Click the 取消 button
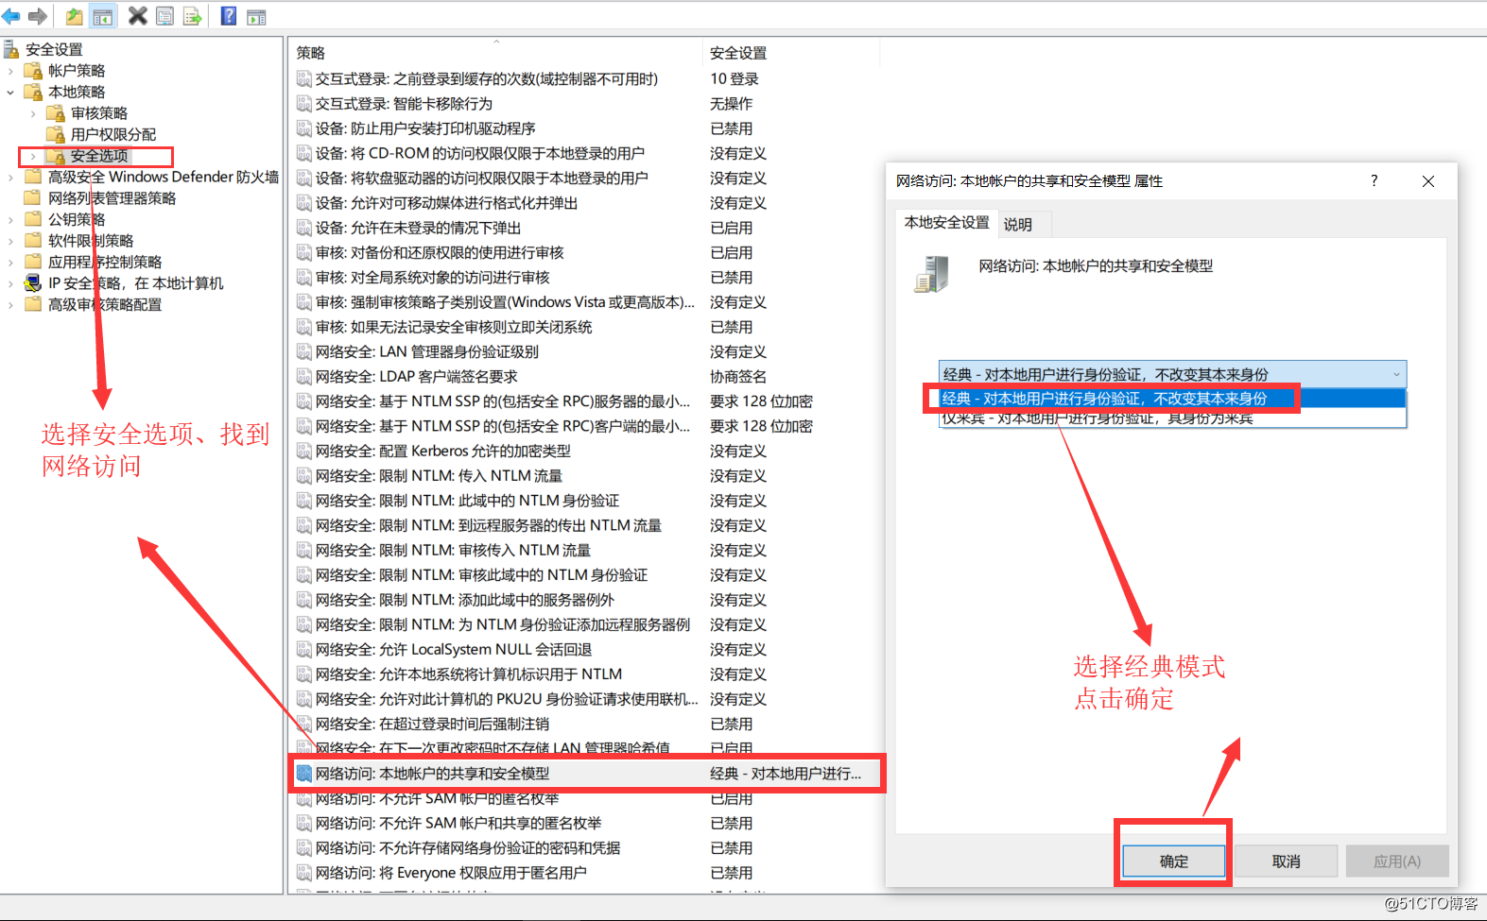Viewport: 1487px width, 921px height. point(1287,861)
